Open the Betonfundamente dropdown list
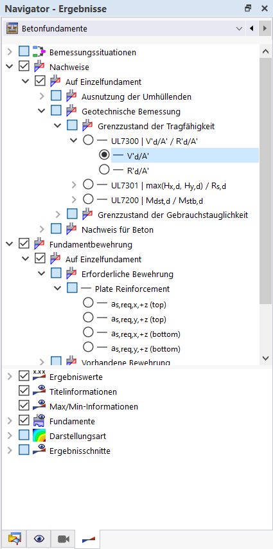273x549 pixels. point(239,28)
